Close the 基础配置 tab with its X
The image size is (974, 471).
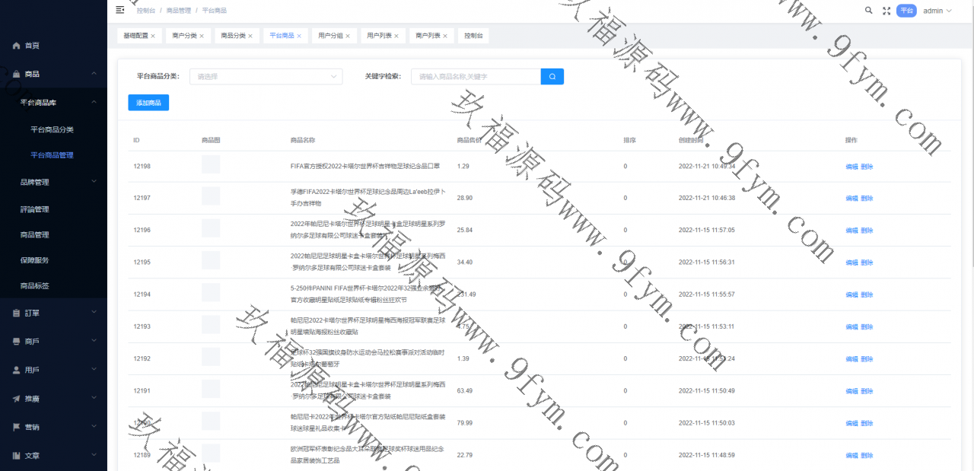153,36
